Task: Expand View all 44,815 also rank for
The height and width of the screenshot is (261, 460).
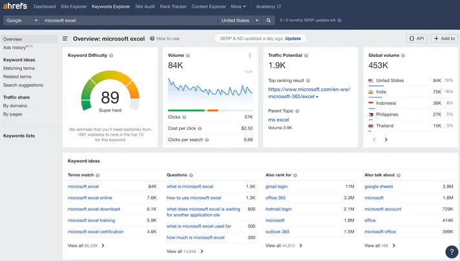Action: (284, 245)
